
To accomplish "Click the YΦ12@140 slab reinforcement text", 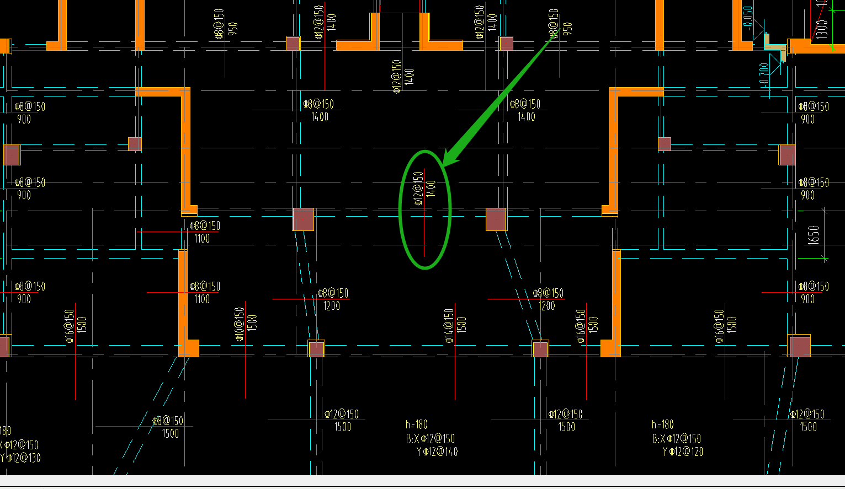I will click(437, 452).
